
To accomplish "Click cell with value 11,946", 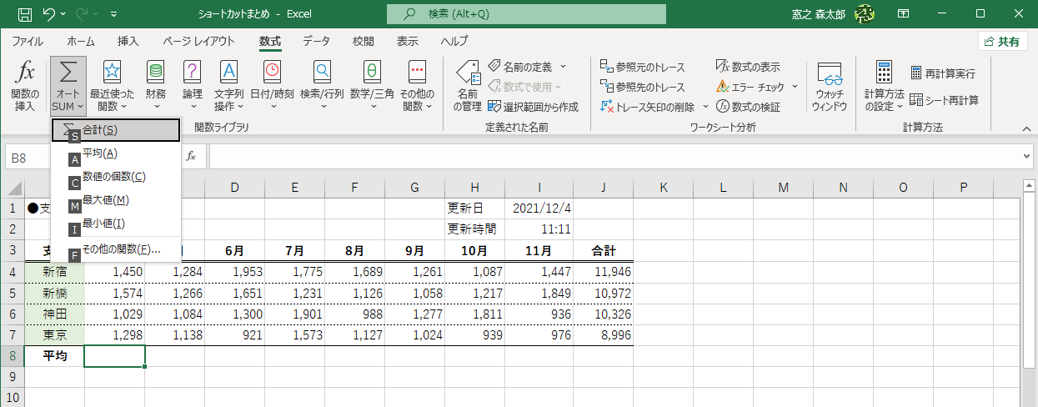I will (604, 272).
